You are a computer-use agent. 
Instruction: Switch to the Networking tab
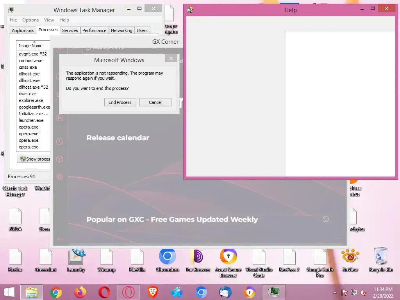pyautogui.click(x=121, y=30)
